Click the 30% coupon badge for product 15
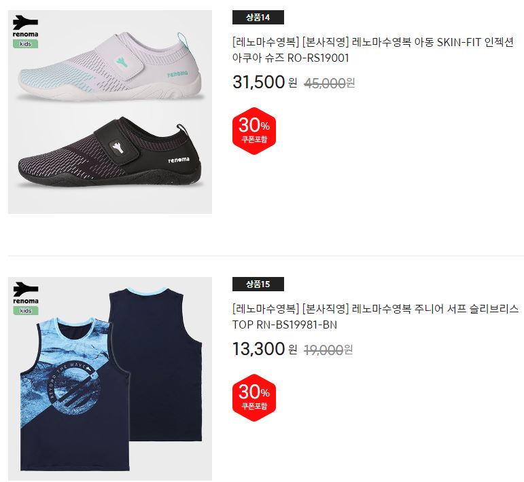This screenshot has width=524, height=482. pos(254,398)
